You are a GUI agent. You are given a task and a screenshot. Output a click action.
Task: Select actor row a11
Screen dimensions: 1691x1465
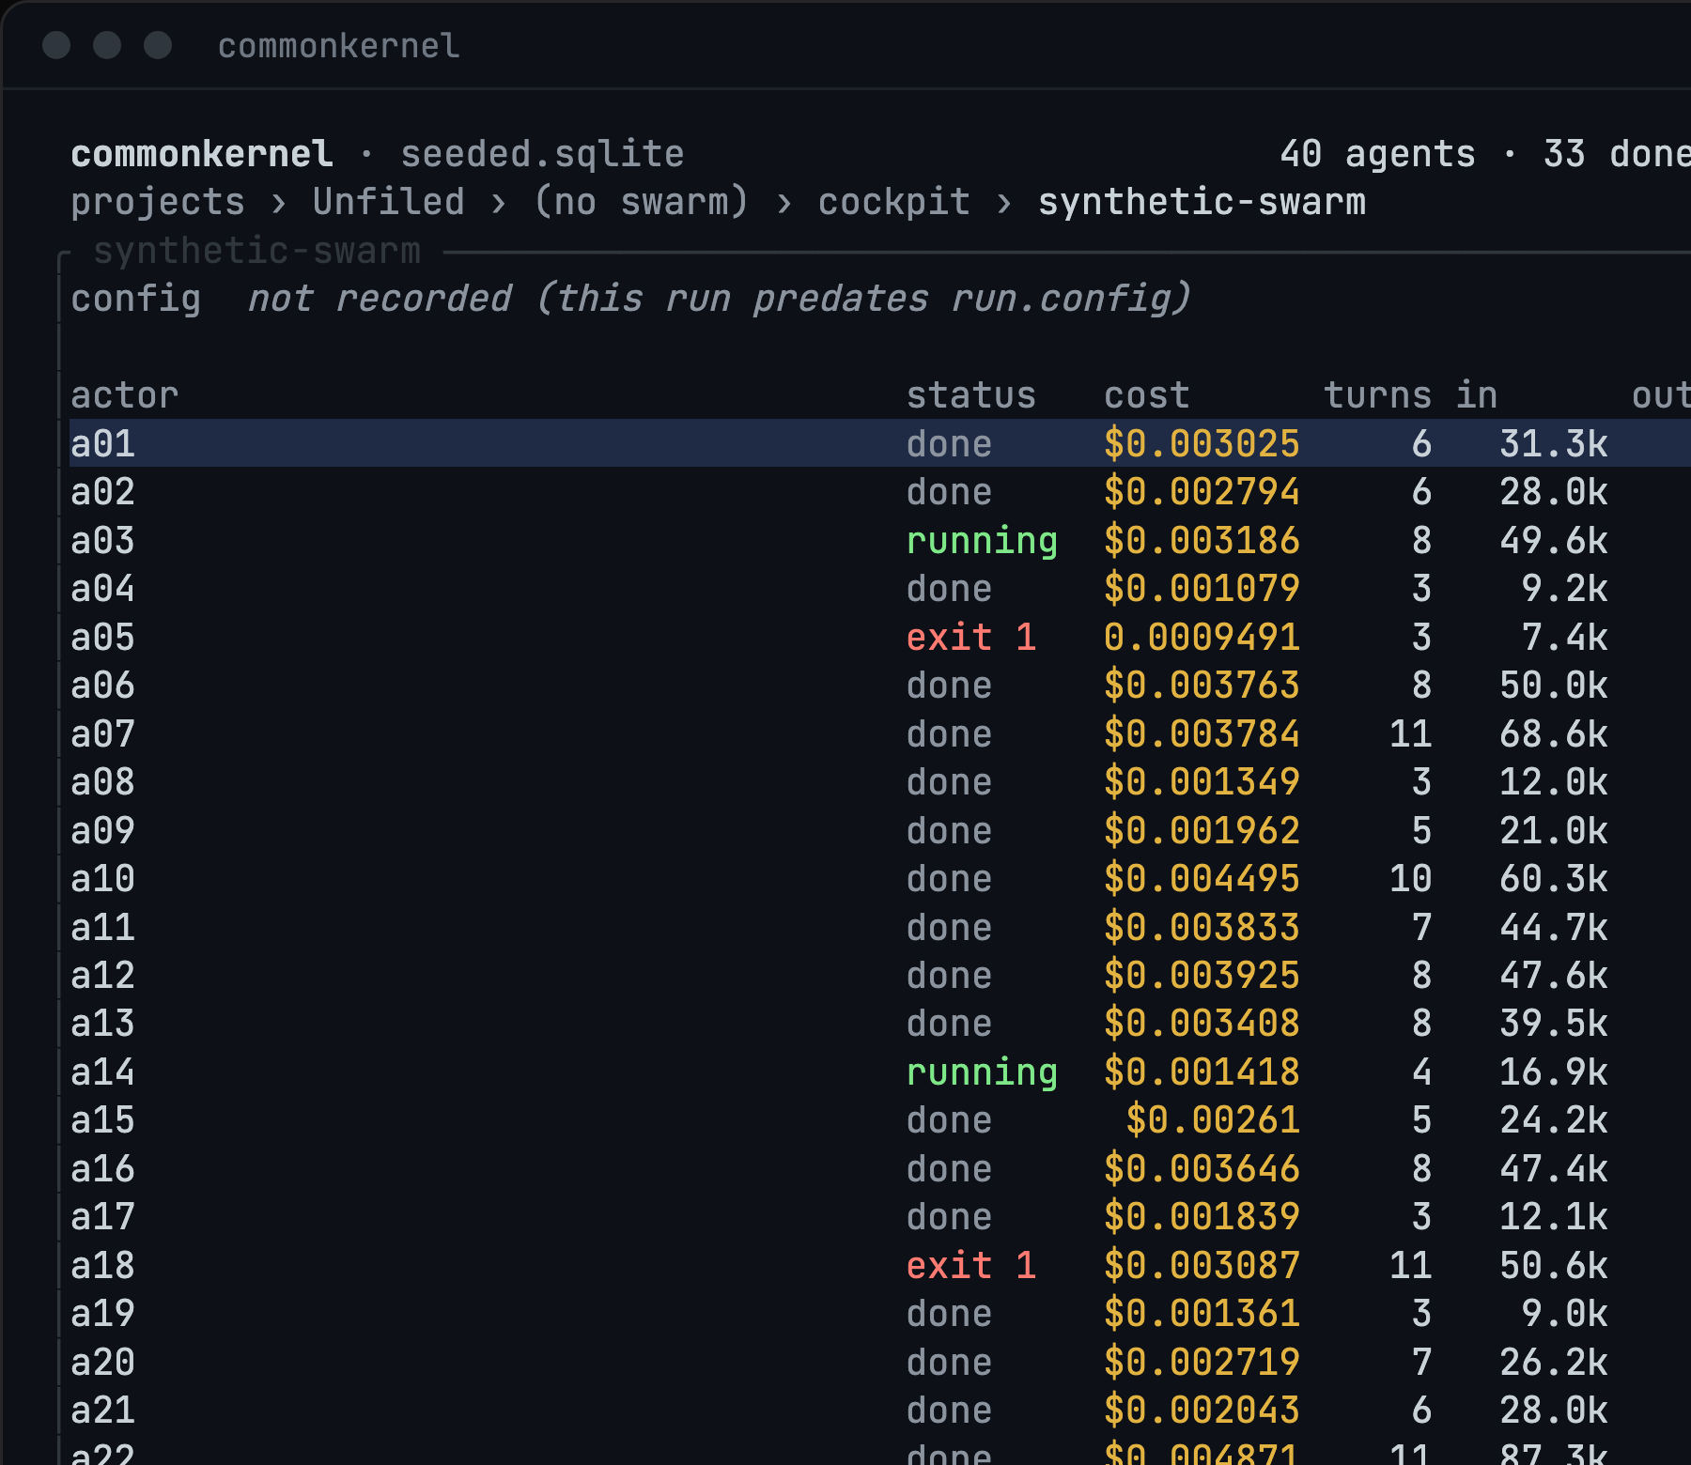coord(880,927)
